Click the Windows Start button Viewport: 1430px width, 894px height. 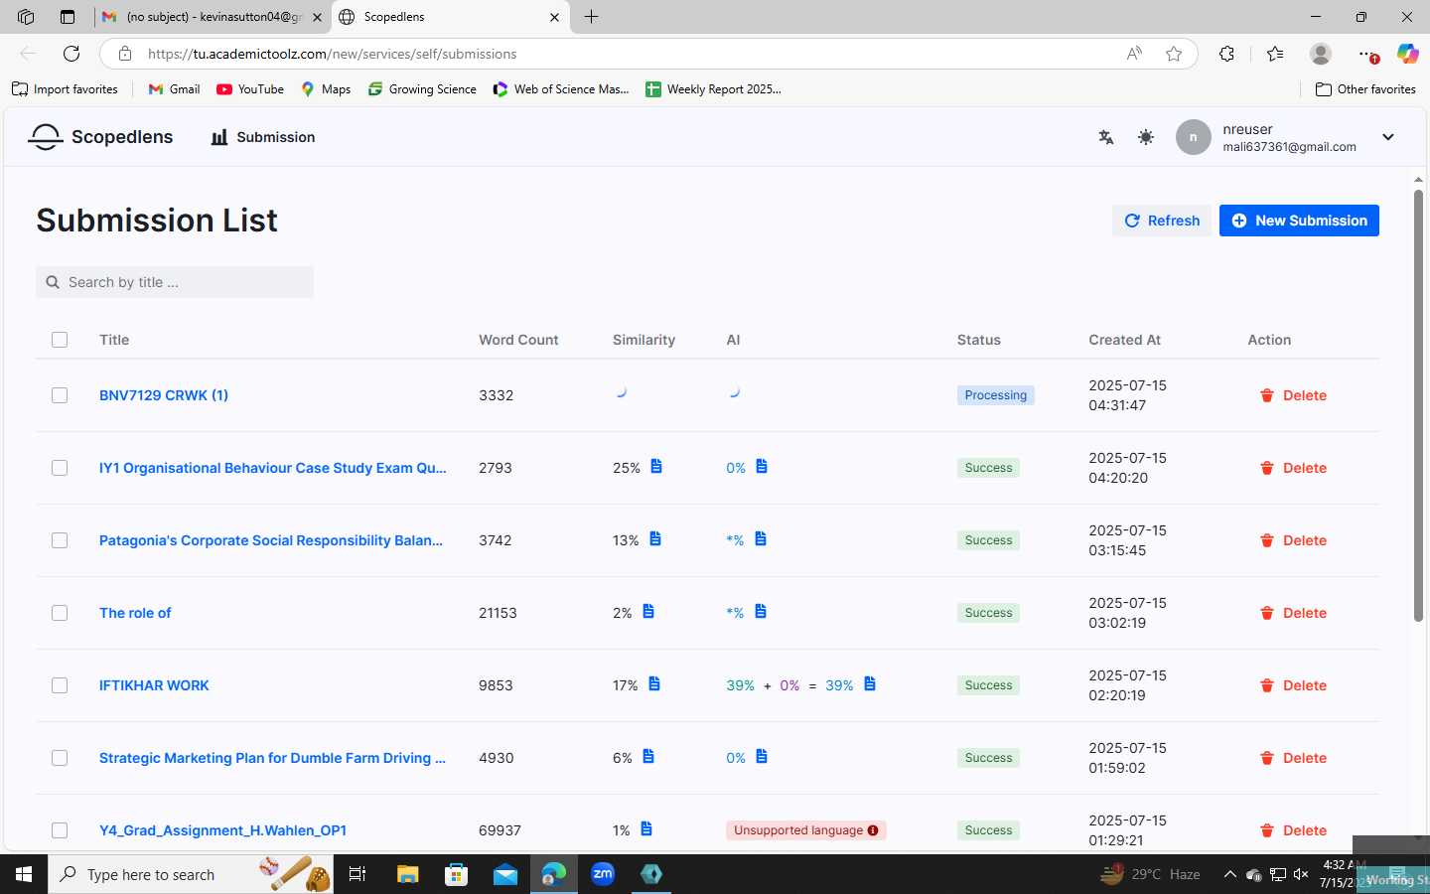(24, 874)
